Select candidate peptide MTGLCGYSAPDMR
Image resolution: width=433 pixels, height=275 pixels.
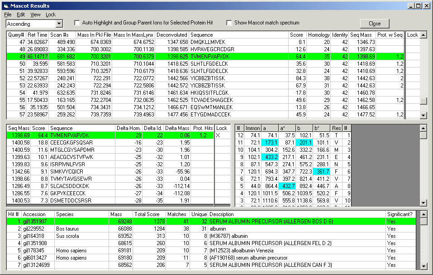point(110,150)
